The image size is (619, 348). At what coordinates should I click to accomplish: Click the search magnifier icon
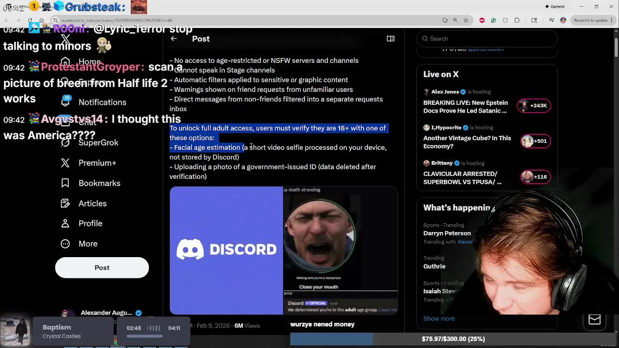click(425, 39)
